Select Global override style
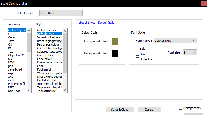The image size is (207, 117). 49,30
